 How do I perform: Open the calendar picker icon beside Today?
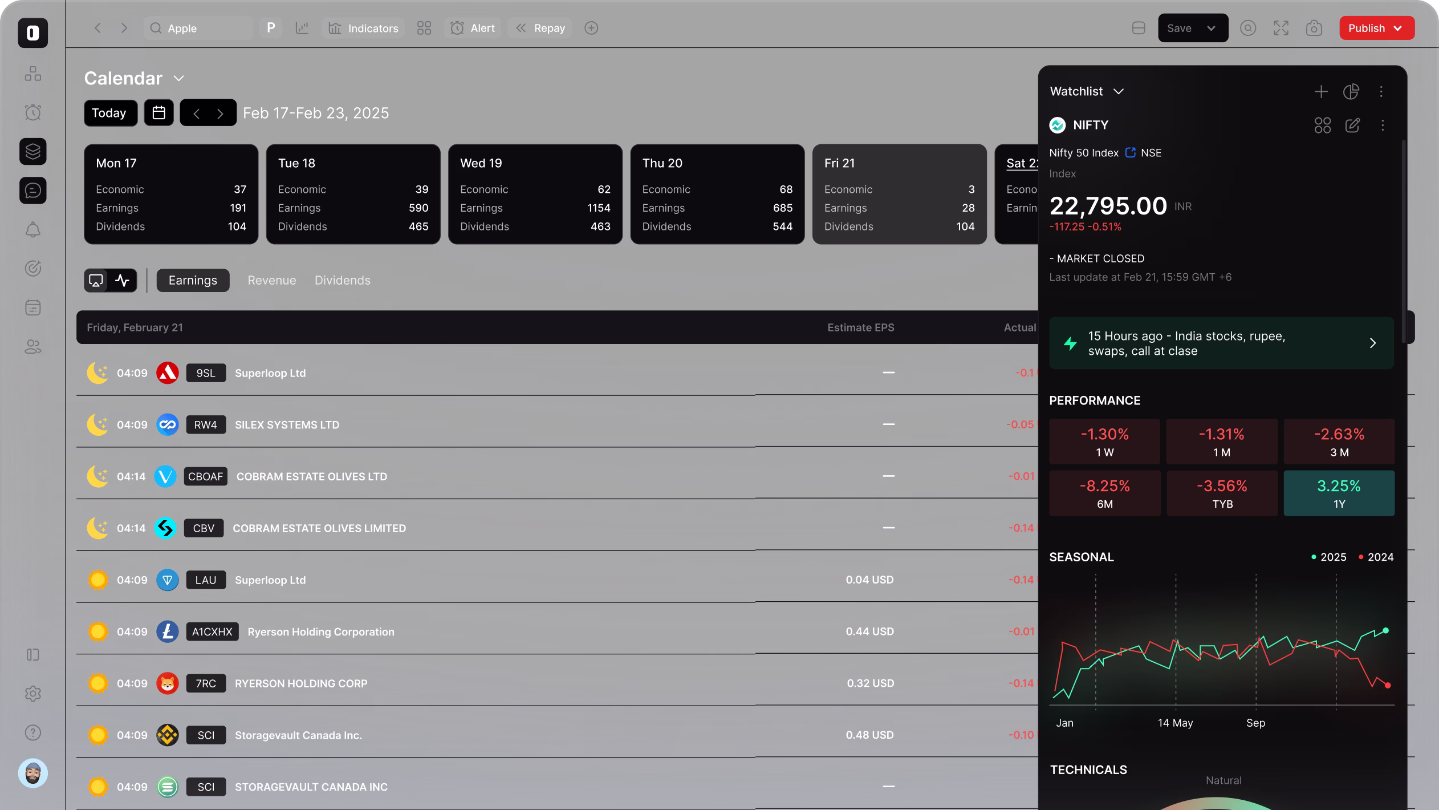158,112
